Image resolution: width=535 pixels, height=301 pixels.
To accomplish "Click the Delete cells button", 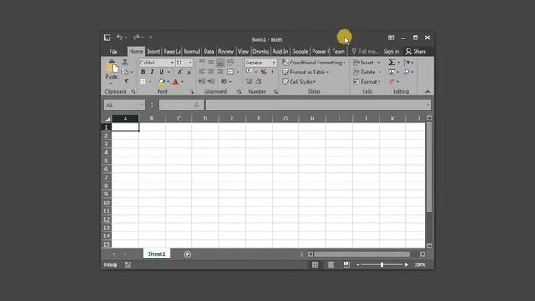I will (367, 72).
